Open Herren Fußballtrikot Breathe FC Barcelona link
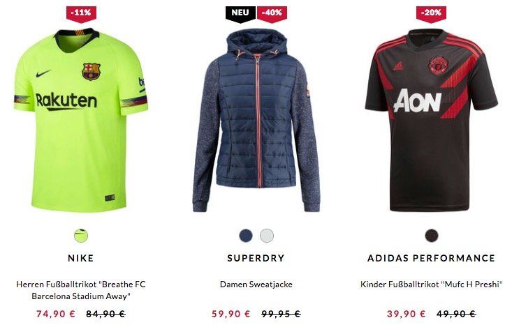 (x=81, y=290)
